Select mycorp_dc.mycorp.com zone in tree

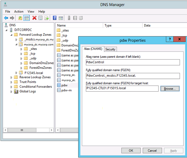pyautogui.click(x=39, y=45)
